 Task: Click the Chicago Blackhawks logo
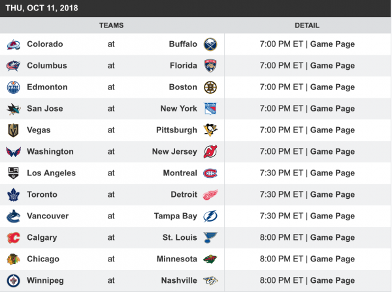pyautogui.click(x=14, y=259)
